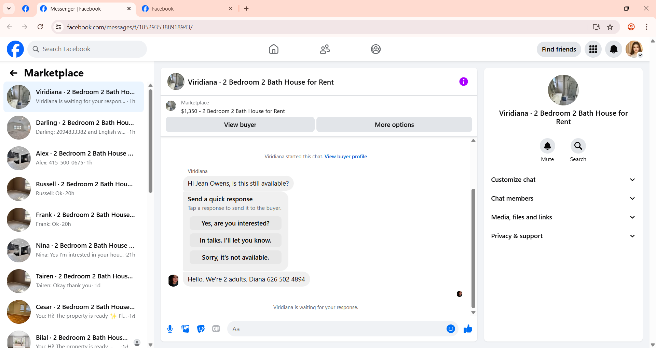Open the Friends icon in top navigation
The height and width of the screenshot is (348, 656).
click(325, 49)
